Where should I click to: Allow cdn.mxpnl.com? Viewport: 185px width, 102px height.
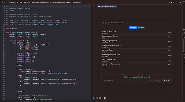(x=170, y=51)
